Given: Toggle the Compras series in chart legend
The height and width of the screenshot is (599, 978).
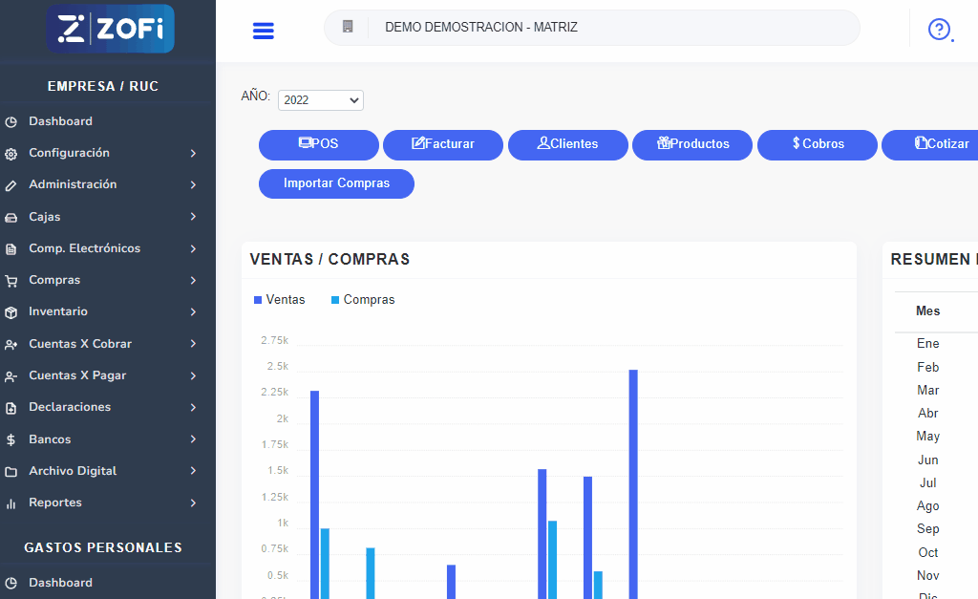Looking at the screenshot, I should (363, 300).
